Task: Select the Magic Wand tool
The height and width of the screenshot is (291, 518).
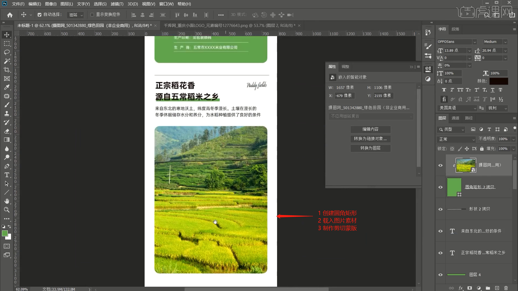Action: pos(7,61)
